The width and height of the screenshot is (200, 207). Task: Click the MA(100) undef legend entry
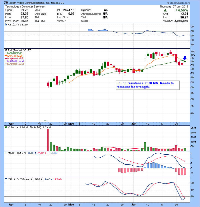coord(14,64)
